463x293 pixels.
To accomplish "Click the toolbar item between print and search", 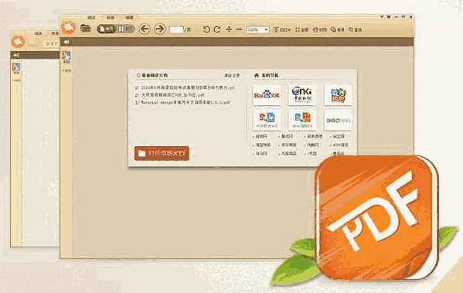I will (x=337, y=30).
